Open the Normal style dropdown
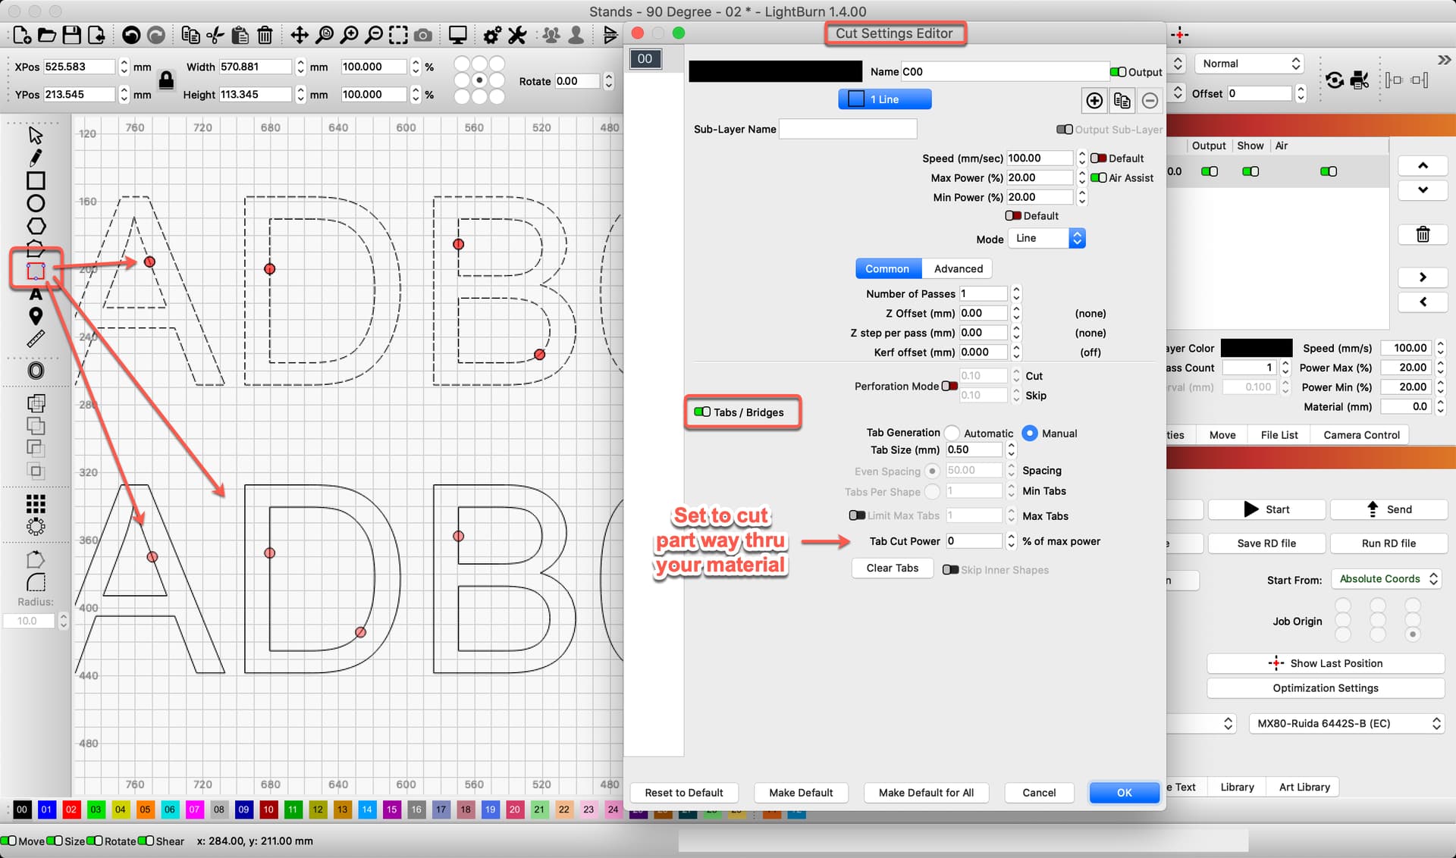This screenshot has width=1456, height=858. tap(1249, 64)
